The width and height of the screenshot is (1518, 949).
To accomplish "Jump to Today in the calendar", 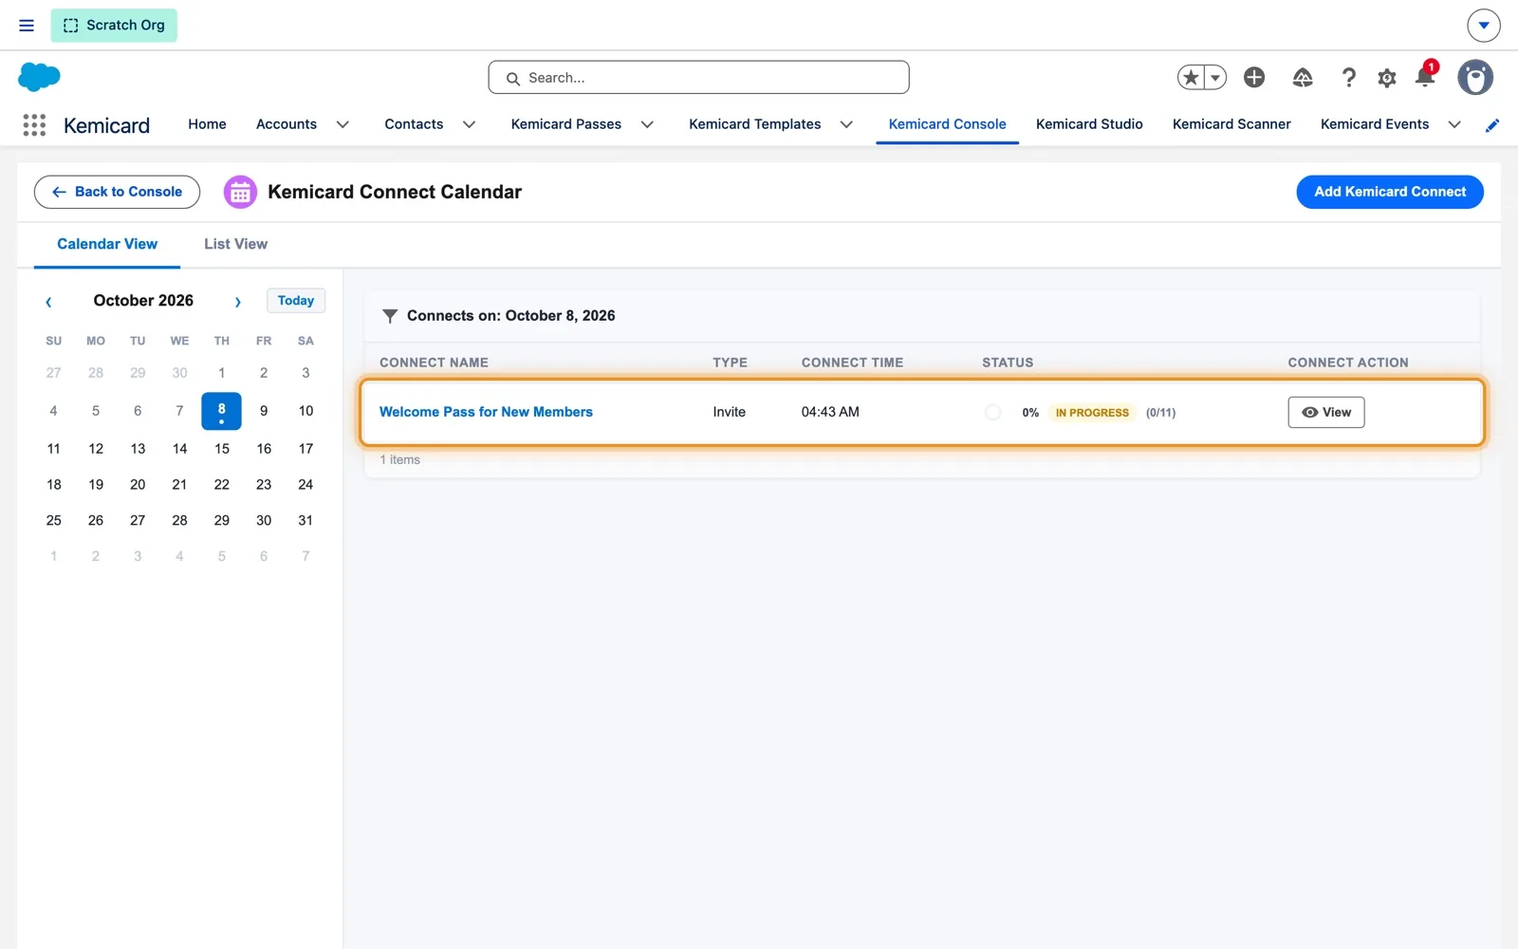I will (x=296, y=301).
